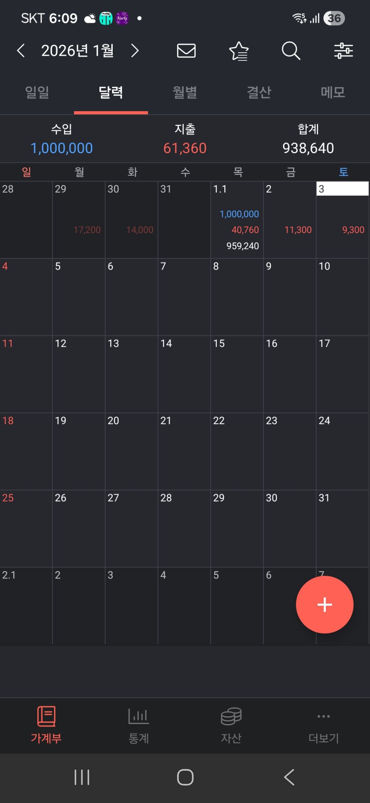This screenshot has width=370, height=803.
Task: Tap the red add transaction button
Action: [x=324, y=604]
